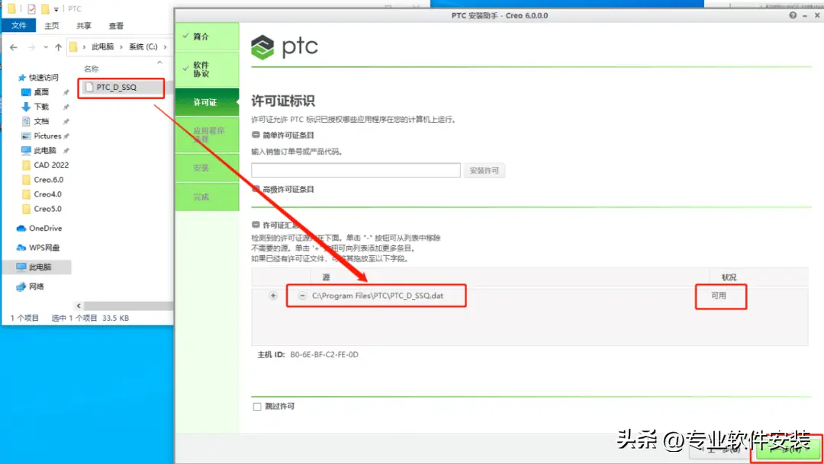This screenshot has height=464, width=824.
Task: Open Creo5.0 folder in sidebar
Action: tap(42, 209)
